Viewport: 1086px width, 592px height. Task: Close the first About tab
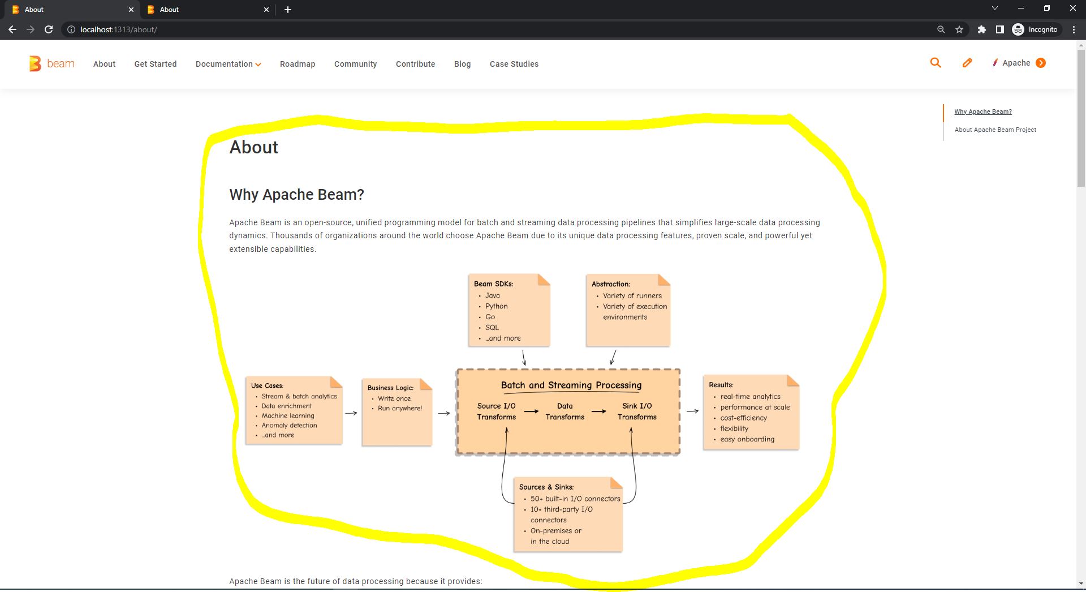point(131,10)
